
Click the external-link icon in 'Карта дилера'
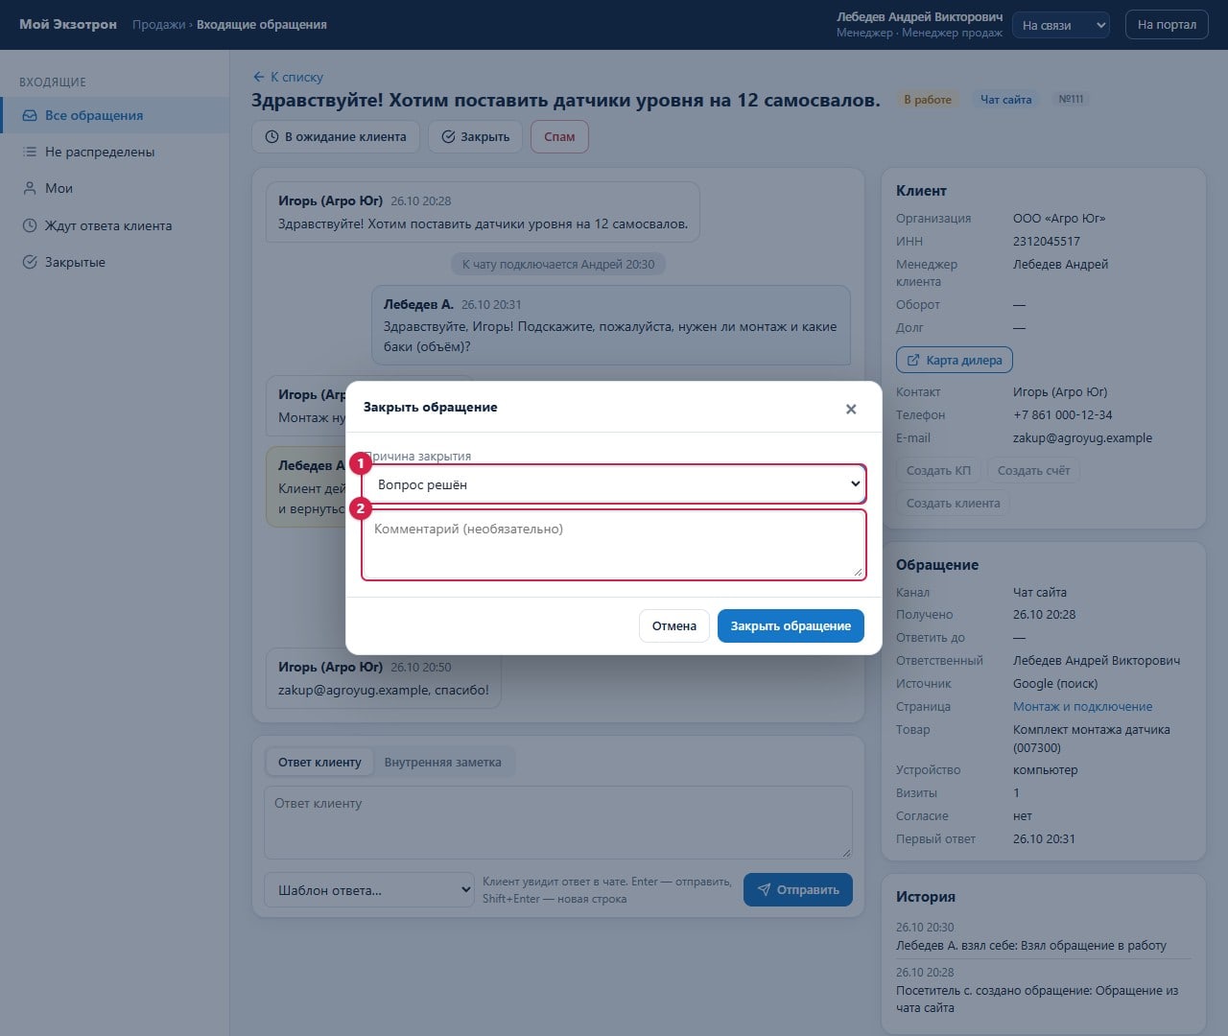913,360
